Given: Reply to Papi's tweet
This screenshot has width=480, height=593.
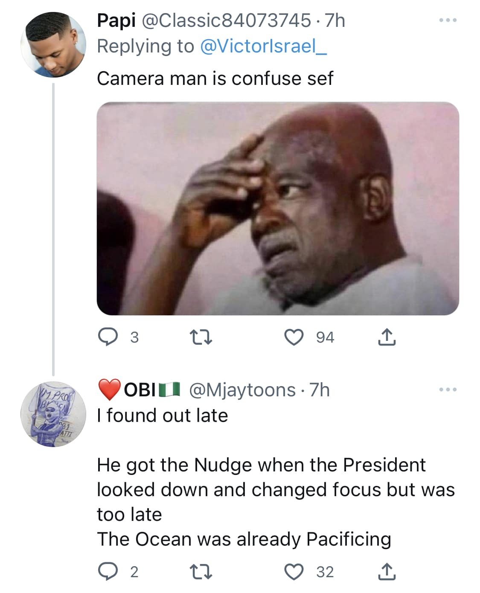Looking at the screenshot, I should (108, 337).
